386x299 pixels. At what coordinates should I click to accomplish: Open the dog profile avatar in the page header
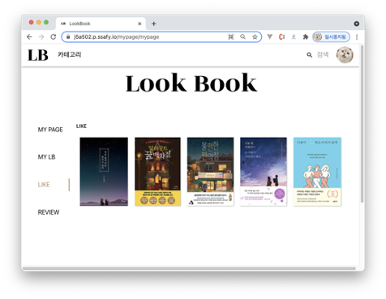click(345, 55)
